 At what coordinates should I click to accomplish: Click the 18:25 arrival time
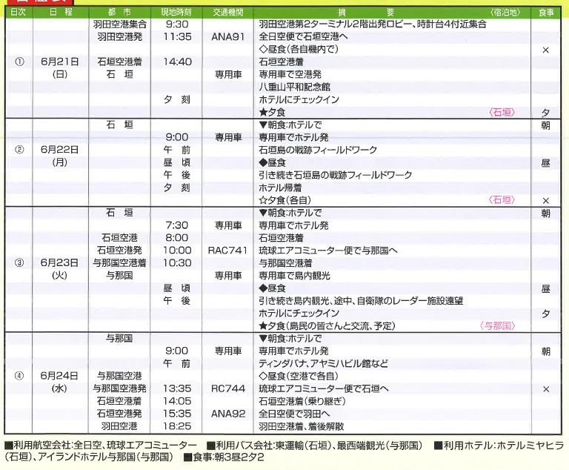(x=176, y=426)
